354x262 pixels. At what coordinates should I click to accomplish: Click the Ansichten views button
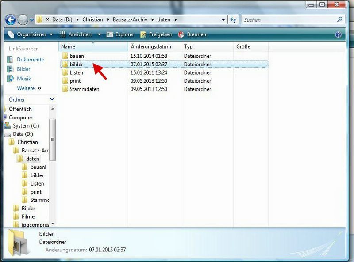coord(75,34)
